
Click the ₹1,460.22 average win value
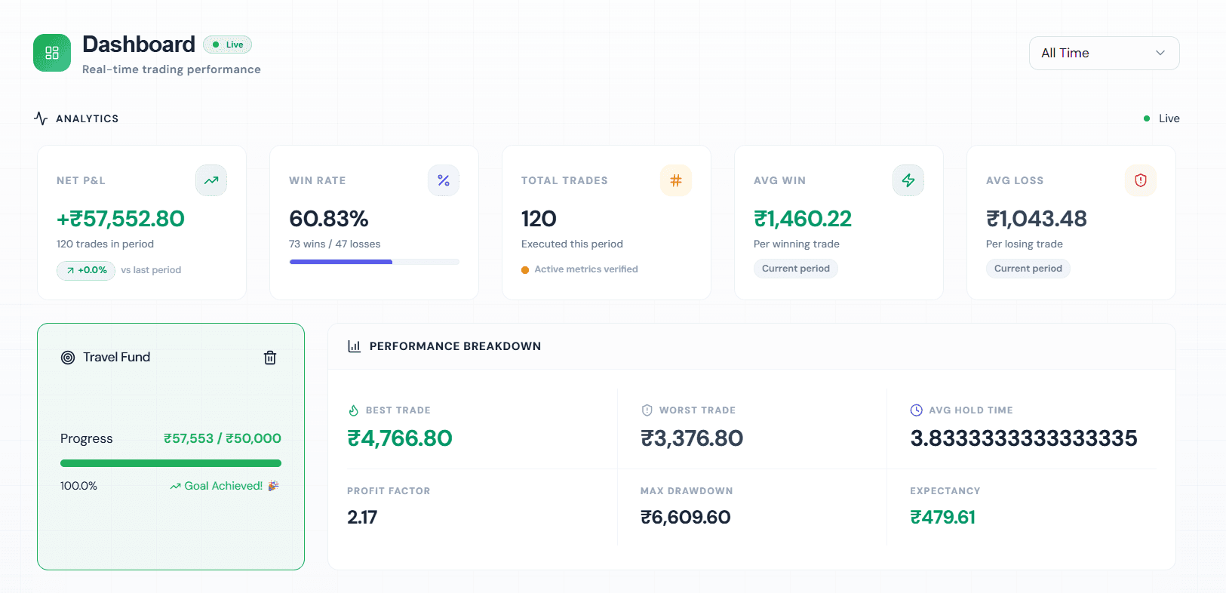[803, 219]
